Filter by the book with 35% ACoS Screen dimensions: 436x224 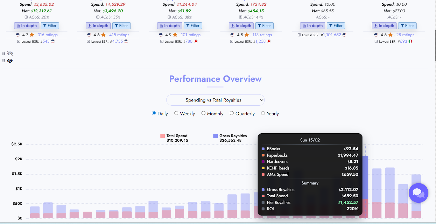(x=121, y=26)
